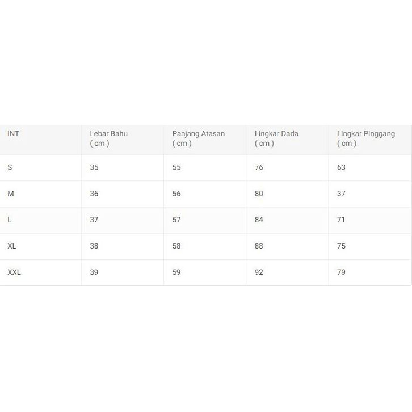Click Panjang Atasan value 58

click(x=176, y=246)
